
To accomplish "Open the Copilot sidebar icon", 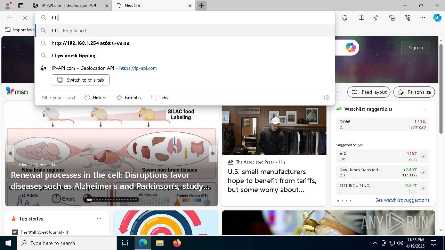I will pyautogui.click(x=437, y=18).
